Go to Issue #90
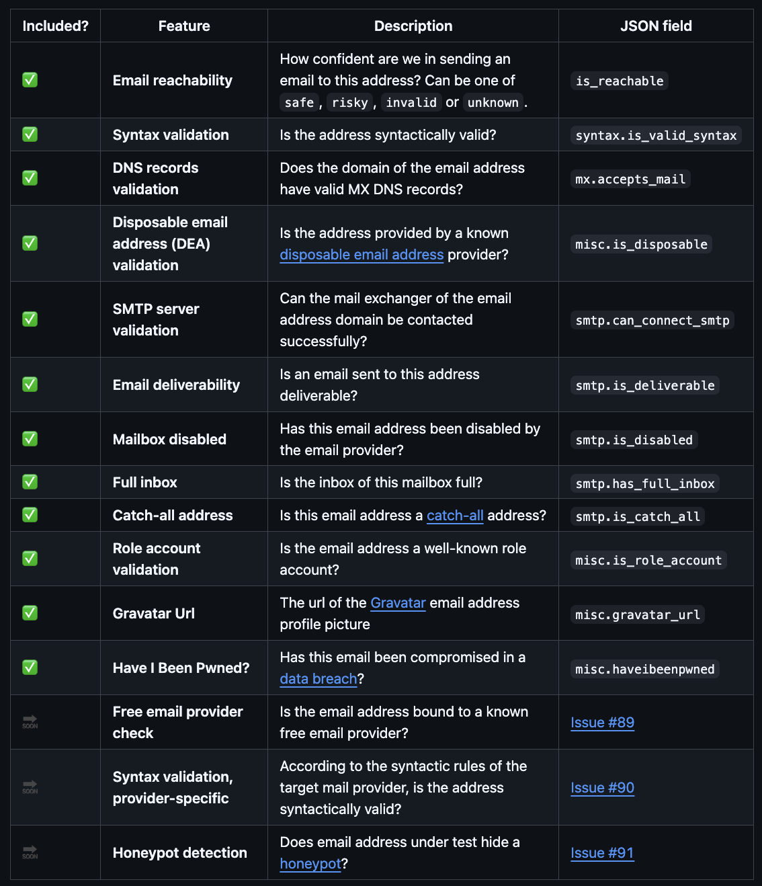The image size is (762, 886). (602, 788)
